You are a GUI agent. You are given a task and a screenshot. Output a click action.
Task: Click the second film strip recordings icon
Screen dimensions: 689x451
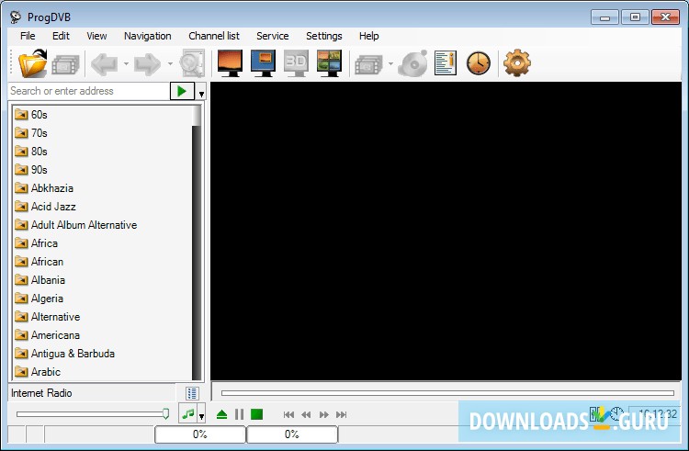tap(368, 65)
